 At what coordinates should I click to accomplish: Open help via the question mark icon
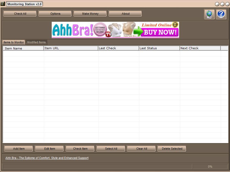click(221, 14)
